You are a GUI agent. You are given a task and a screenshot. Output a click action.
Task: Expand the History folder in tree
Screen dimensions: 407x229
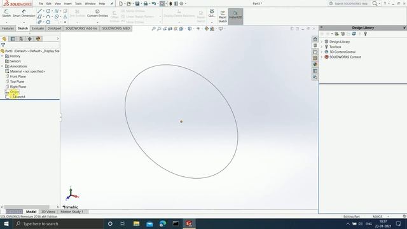[x=3, y=56]
